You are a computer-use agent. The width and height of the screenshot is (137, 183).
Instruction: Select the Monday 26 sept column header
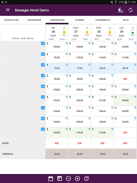click(57, 33)
